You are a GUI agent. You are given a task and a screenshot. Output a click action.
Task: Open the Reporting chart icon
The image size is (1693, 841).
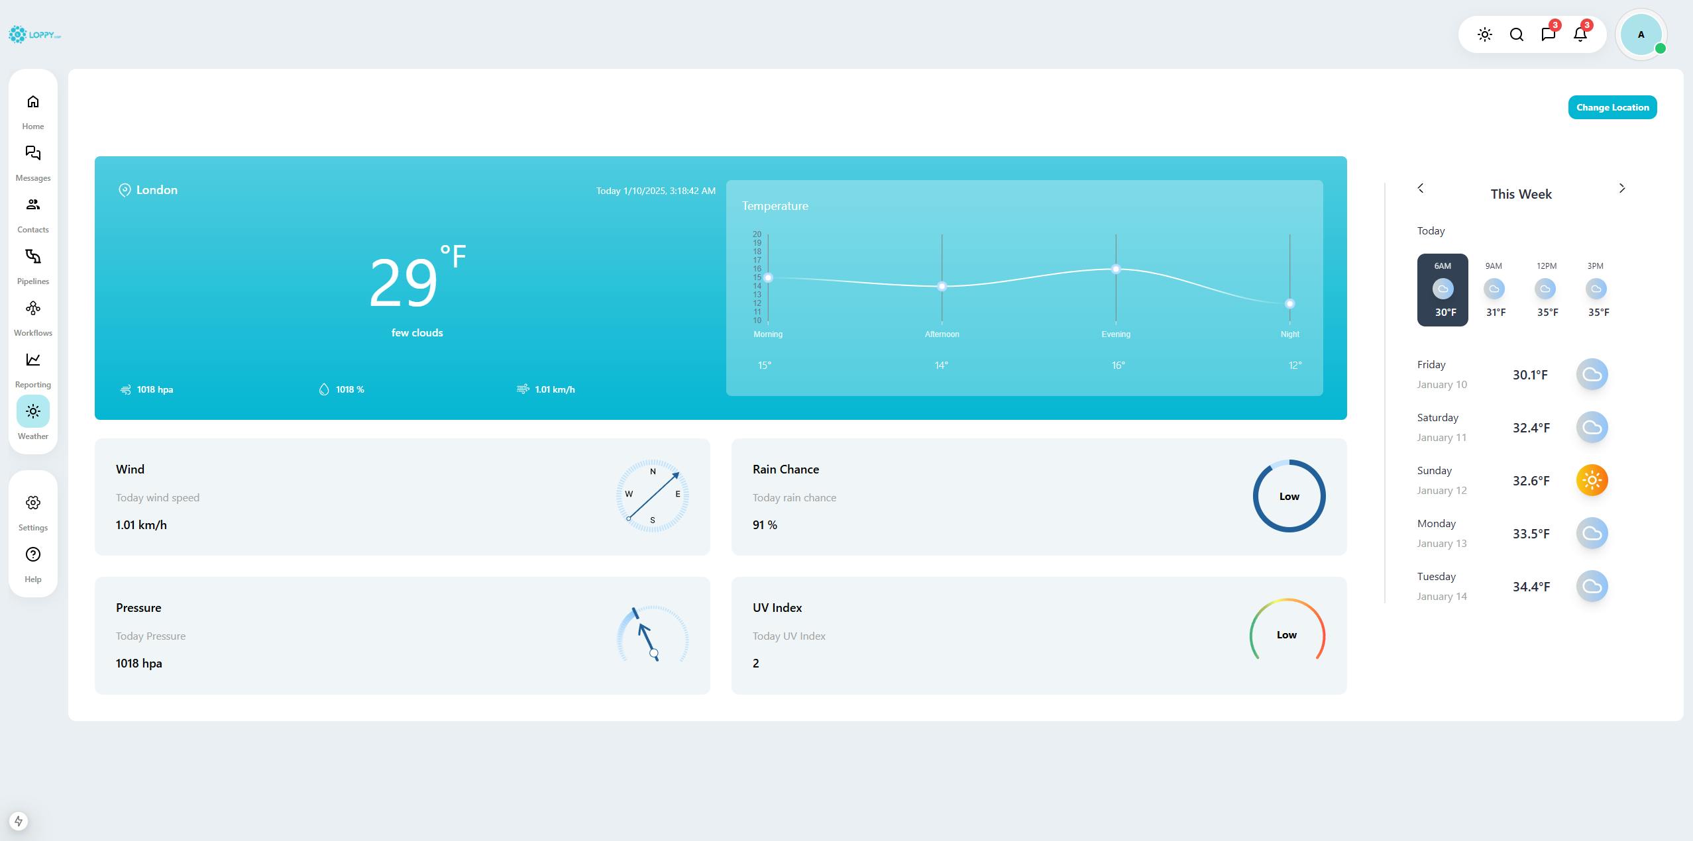tap(32, 360)
